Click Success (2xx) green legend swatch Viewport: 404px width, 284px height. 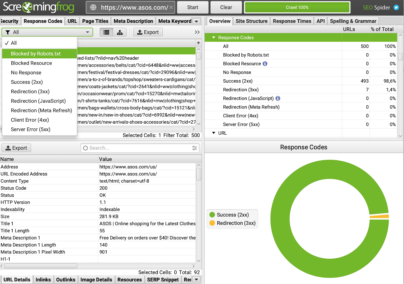coord(212,215)
